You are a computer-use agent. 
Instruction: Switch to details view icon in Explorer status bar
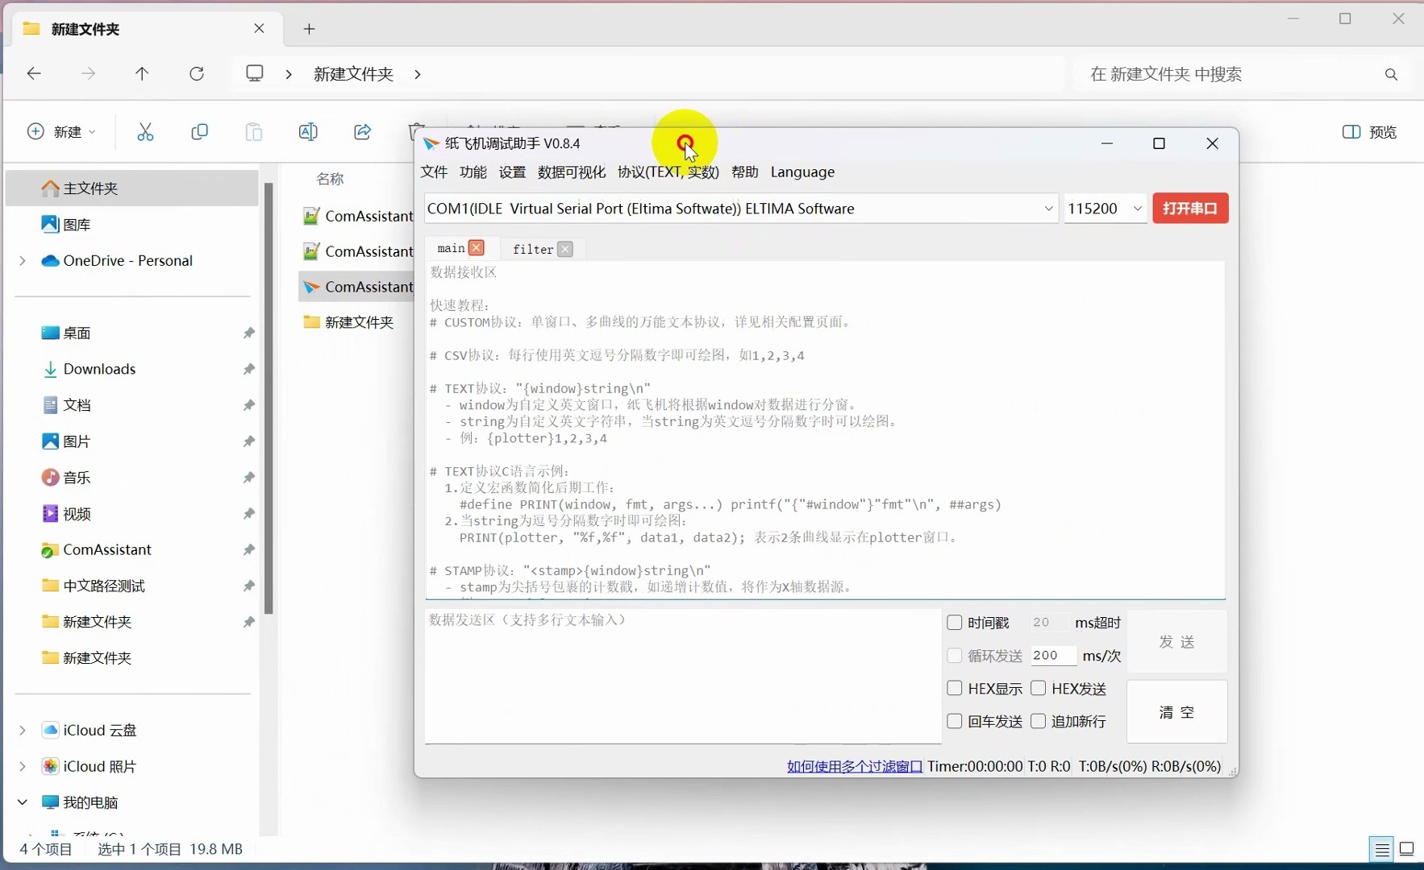point(1382,849)
